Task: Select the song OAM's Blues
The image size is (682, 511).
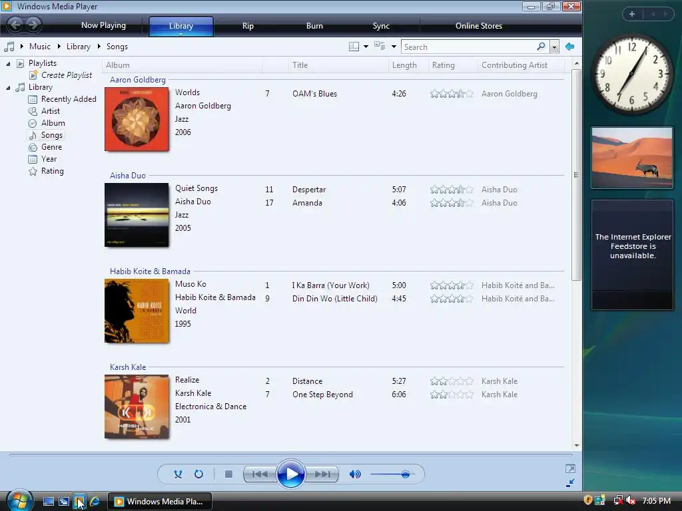Action: (314, 94)
